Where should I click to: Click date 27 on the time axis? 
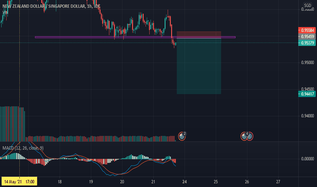coord(278,182)
